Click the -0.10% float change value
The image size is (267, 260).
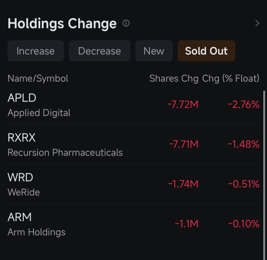click(x=244, y=224)
